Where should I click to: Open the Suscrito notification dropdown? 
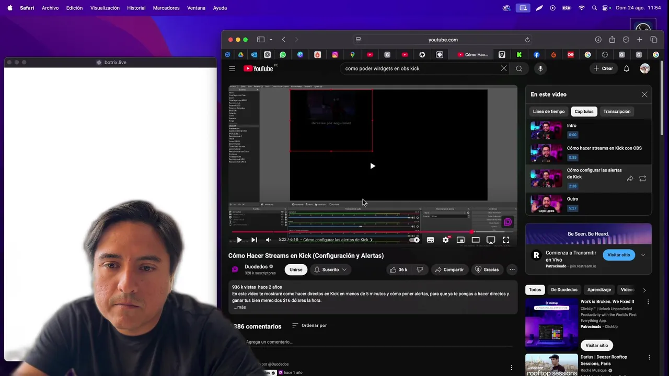(330, 269)
